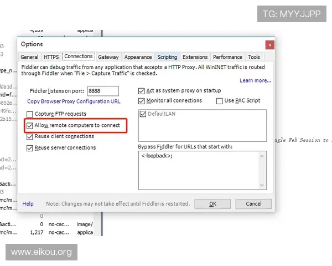Toggle Monitor all connections checkbox

pos(141,101)
